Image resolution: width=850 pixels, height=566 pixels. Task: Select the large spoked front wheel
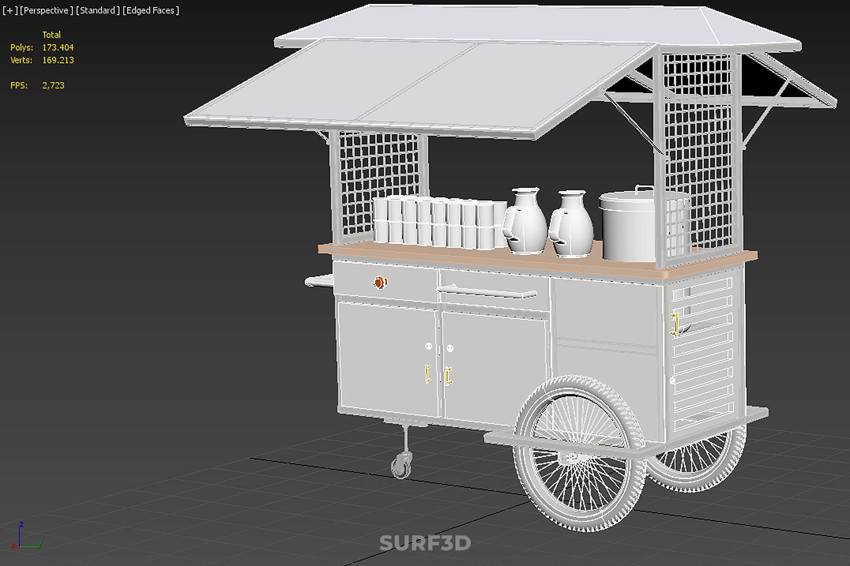[x=580, y=453]
